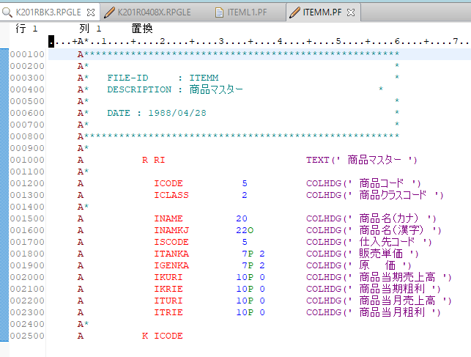Click the IKURI field name
471x357 pixels.
click(x=168, y=277)
